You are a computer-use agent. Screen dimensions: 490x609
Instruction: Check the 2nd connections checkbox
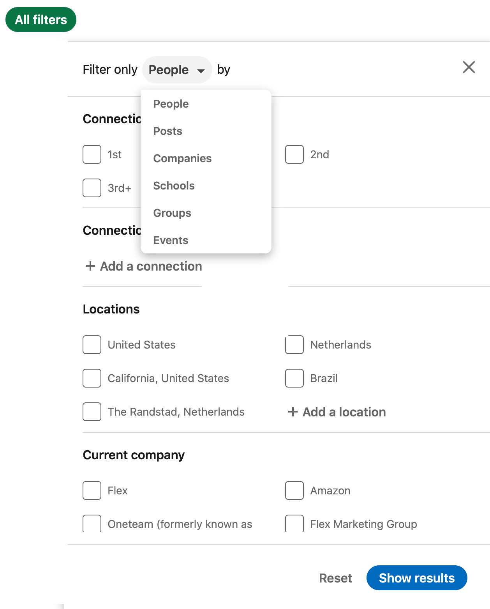pos(294,154)
